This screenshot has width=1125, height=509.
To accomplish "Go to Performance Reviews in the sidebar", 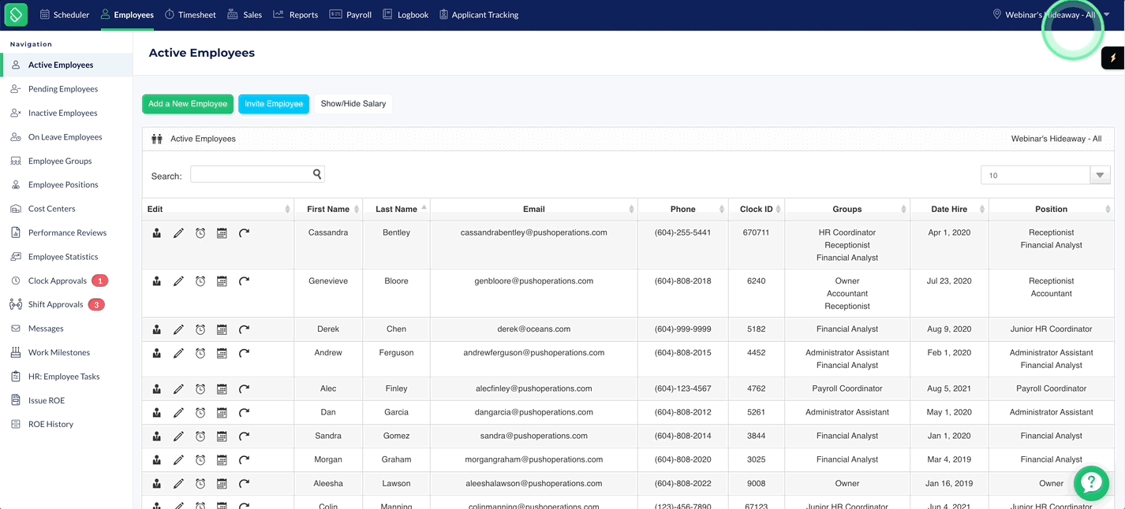I will (66, 232).
